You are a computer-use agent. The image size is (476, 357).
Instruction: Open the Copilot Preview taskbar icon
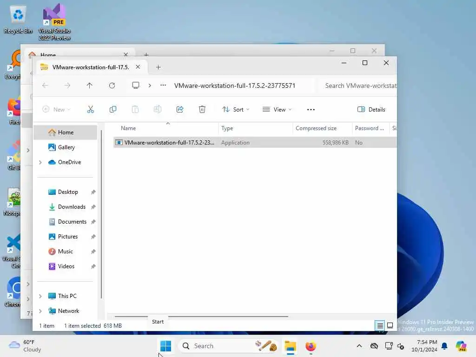(x=461, y=346)
